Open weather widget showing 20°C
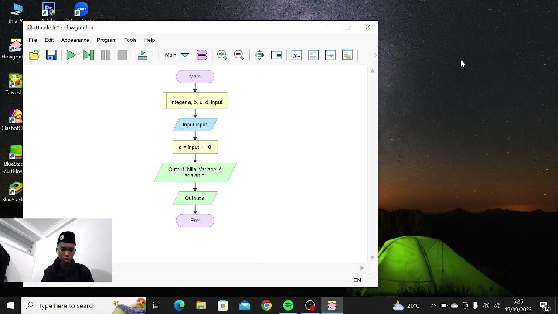The width and height of the screenshot is (558, 314). [407, 305]
